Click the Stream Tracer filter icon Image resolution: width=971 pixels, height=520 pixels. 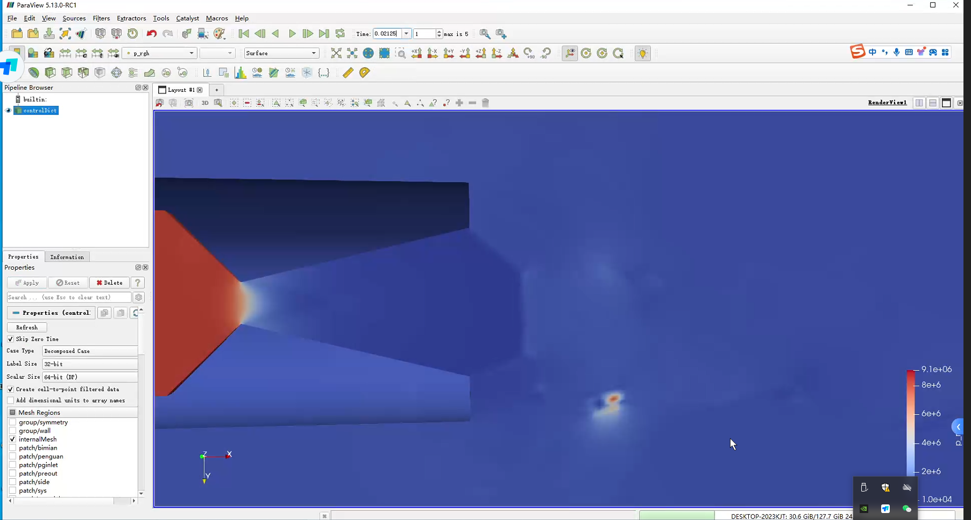(x=133, y=73)
